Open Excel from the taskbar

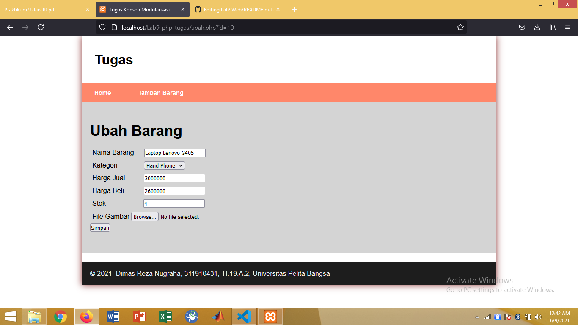pyautogui.click(x=165, y=317)
